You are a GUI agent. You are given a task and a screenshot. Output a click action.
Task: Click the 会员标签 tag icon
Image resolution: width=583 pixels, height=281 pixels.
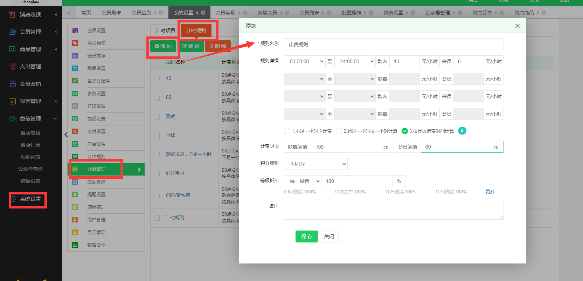pos(75,43)
